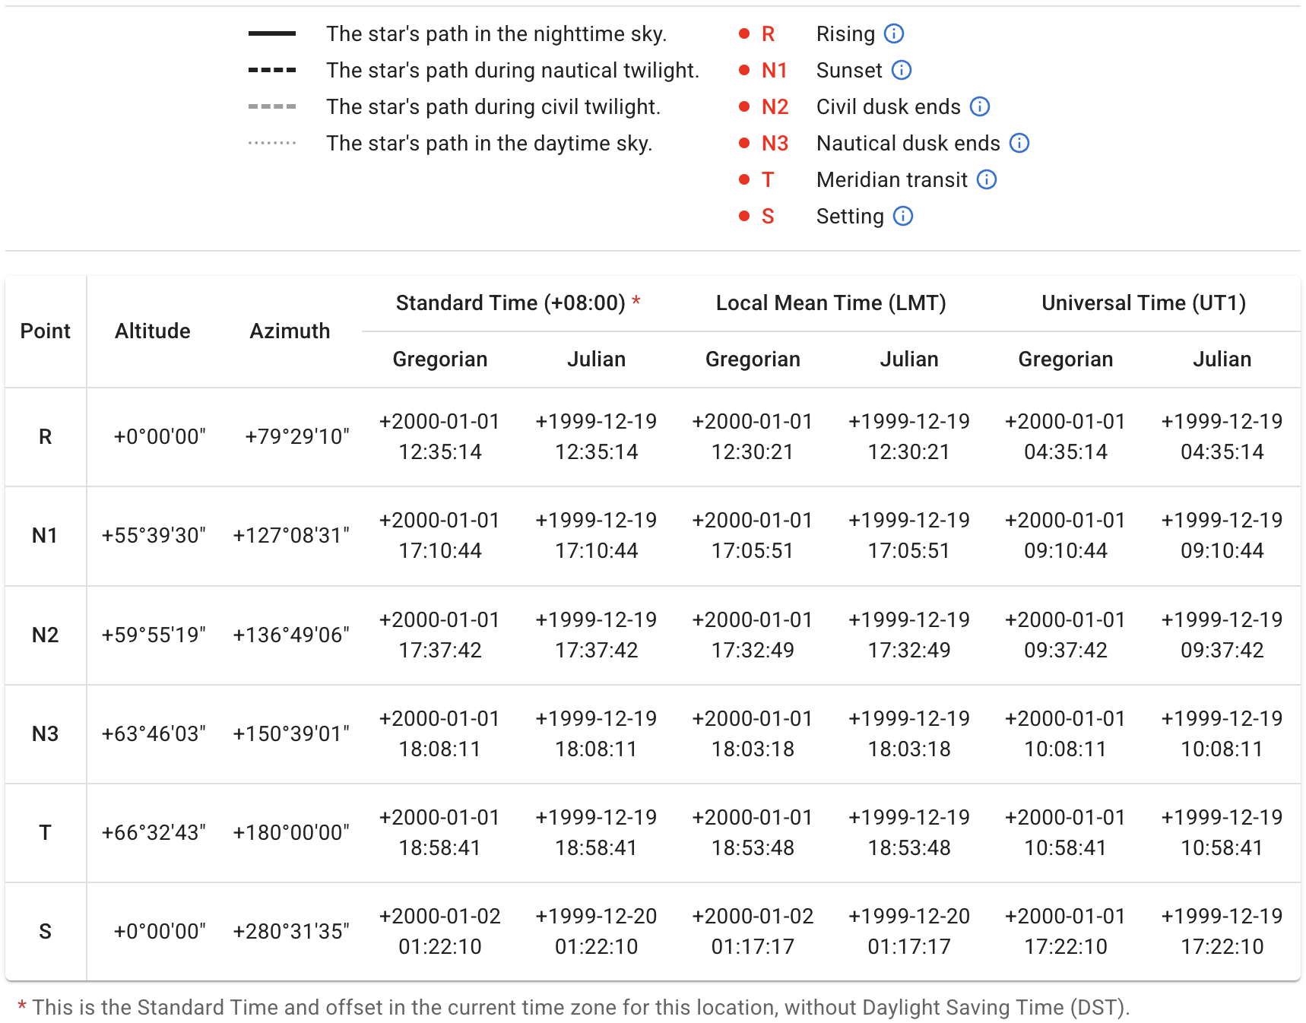
Task: Click the info icon next to Sunset
Action: 902,70
